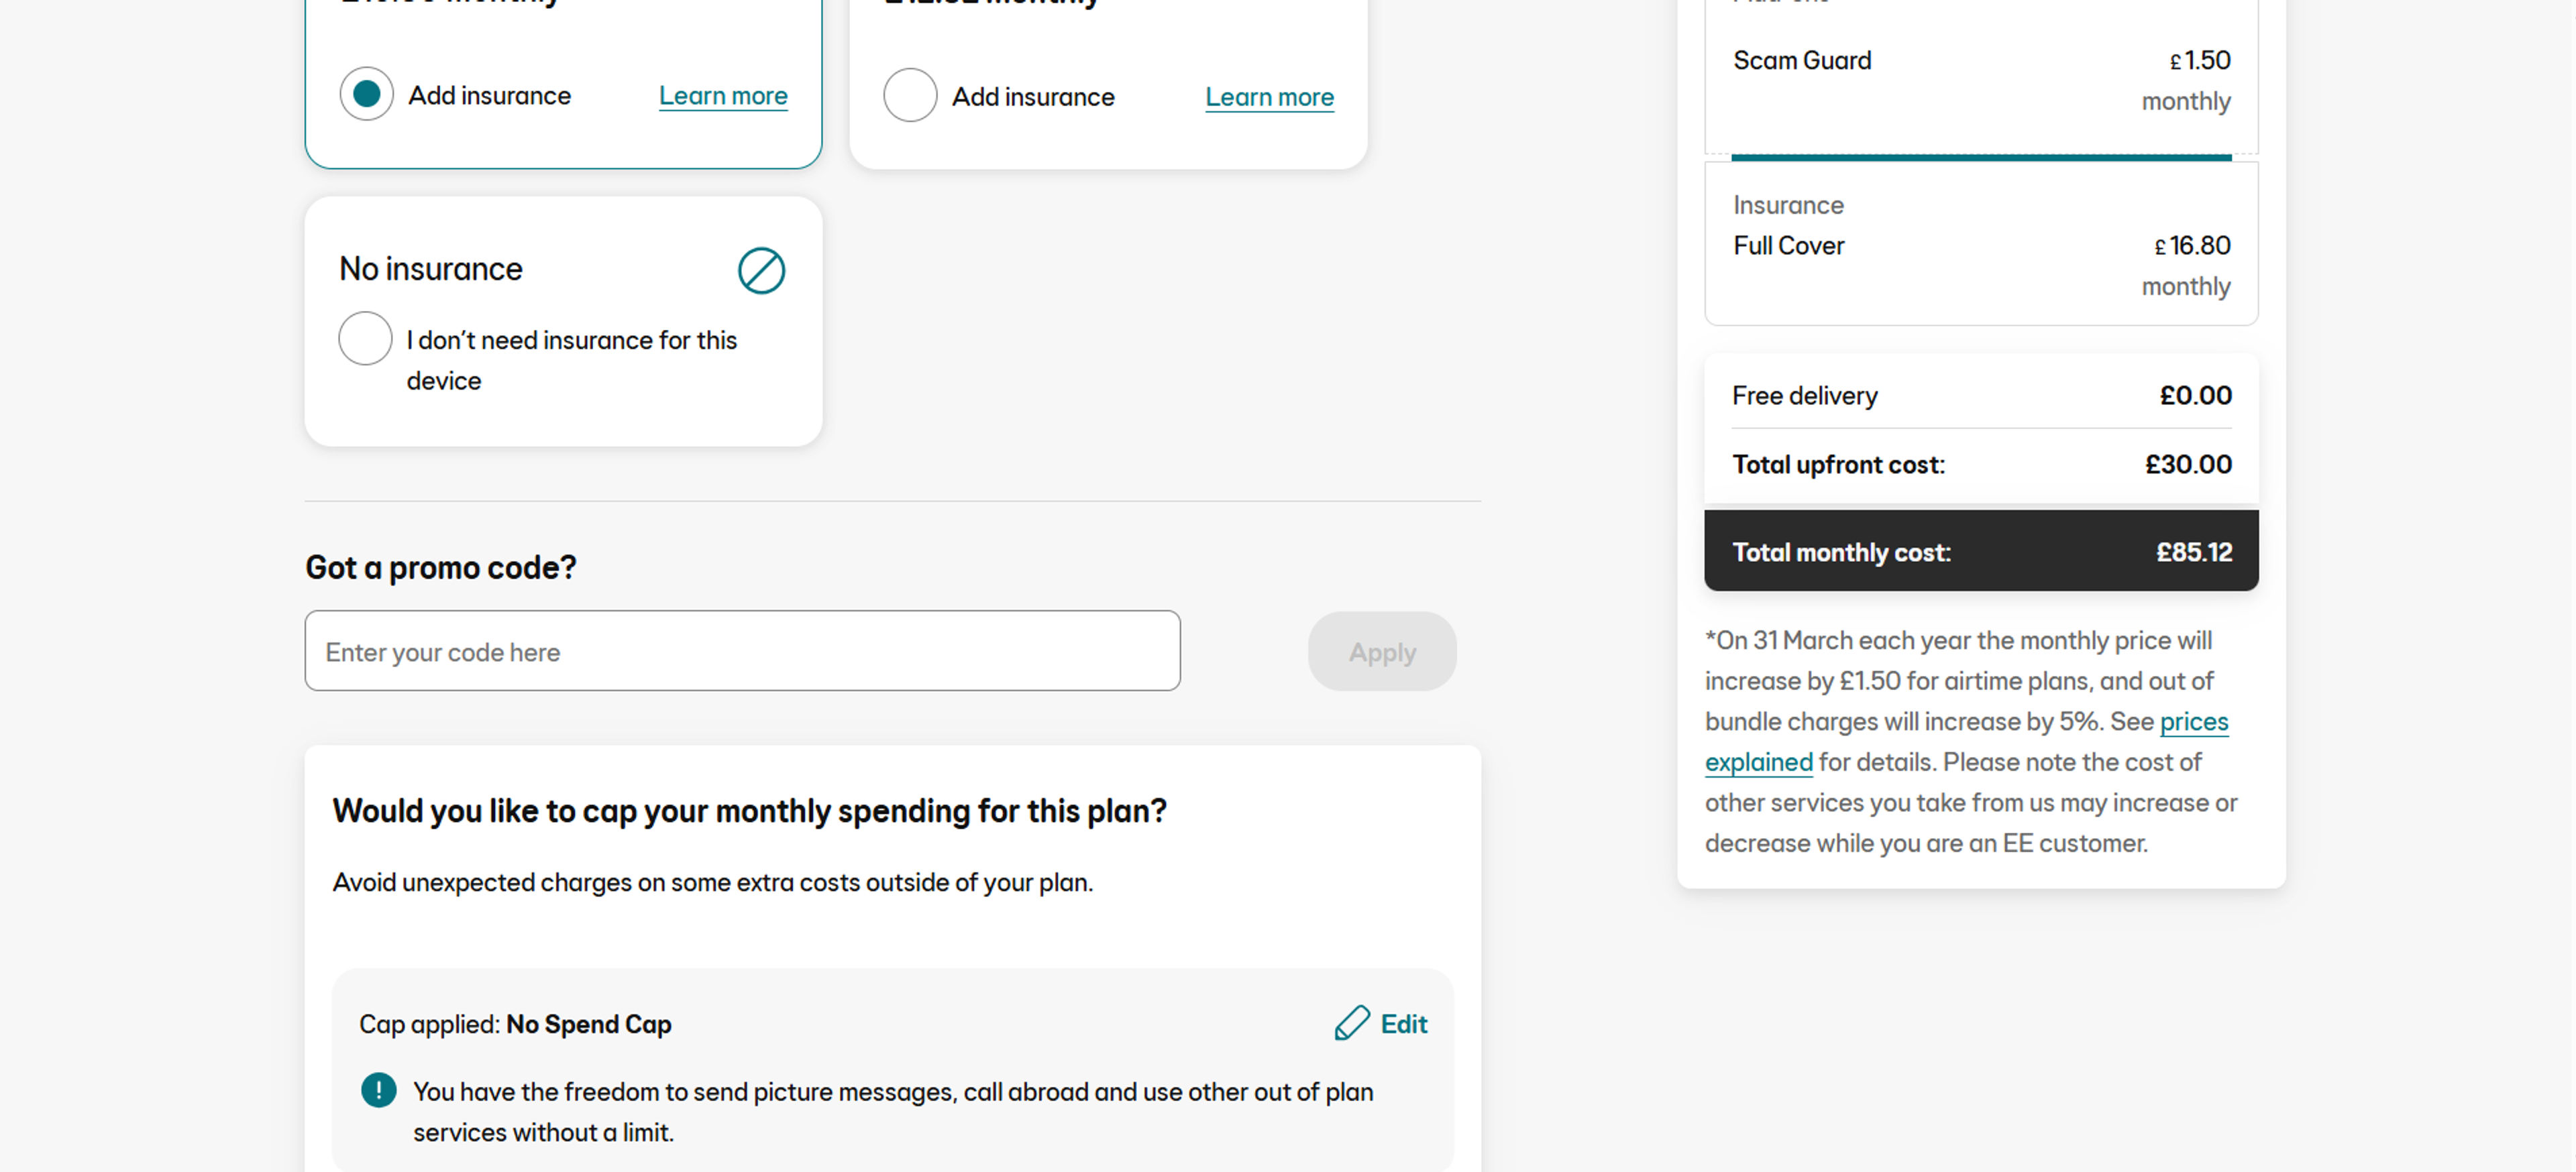The image size is (2576, 1172).
Task: Open Learn more link for first insurance
Action: point(723,96)
